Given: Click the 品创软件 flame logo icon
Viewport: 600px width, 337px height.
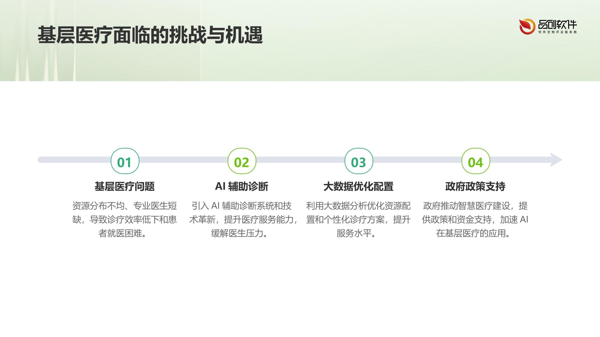Looking at the screenshot, I should coord(527,26).
